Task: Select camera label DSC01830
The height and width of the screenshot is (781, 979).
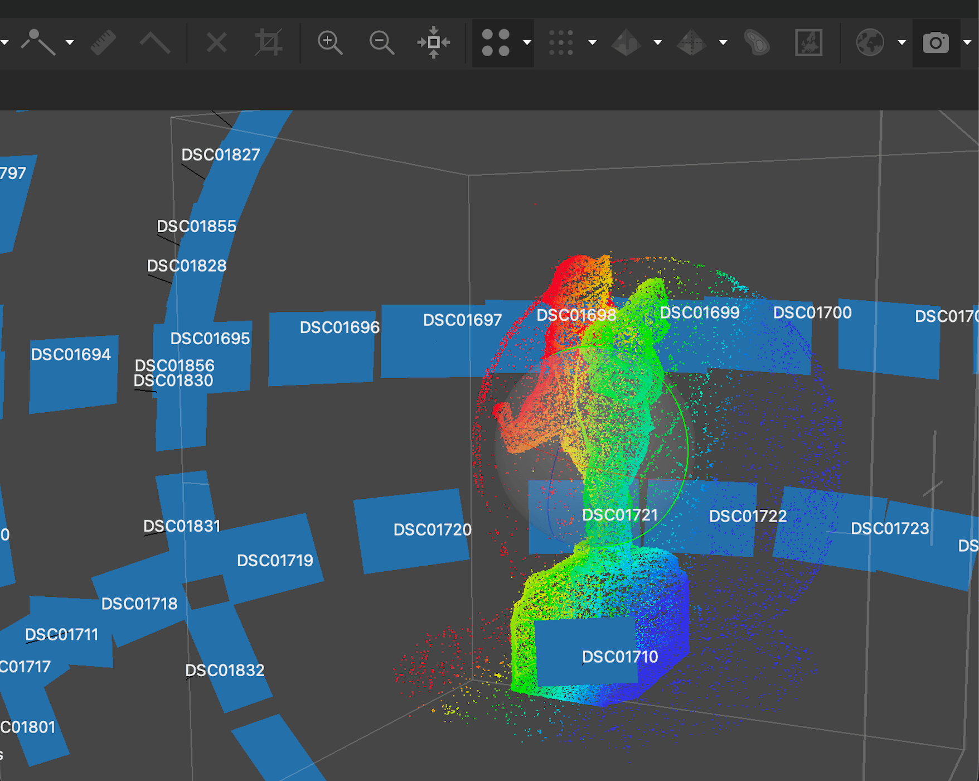Action: 173,380
